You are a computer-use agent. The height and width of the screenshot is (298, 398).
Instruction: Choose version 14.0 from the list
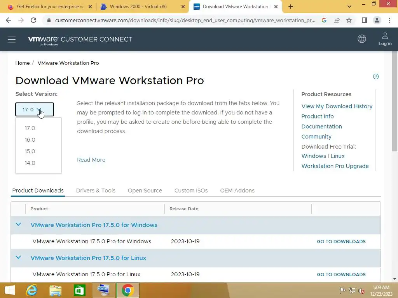(30, 163)
